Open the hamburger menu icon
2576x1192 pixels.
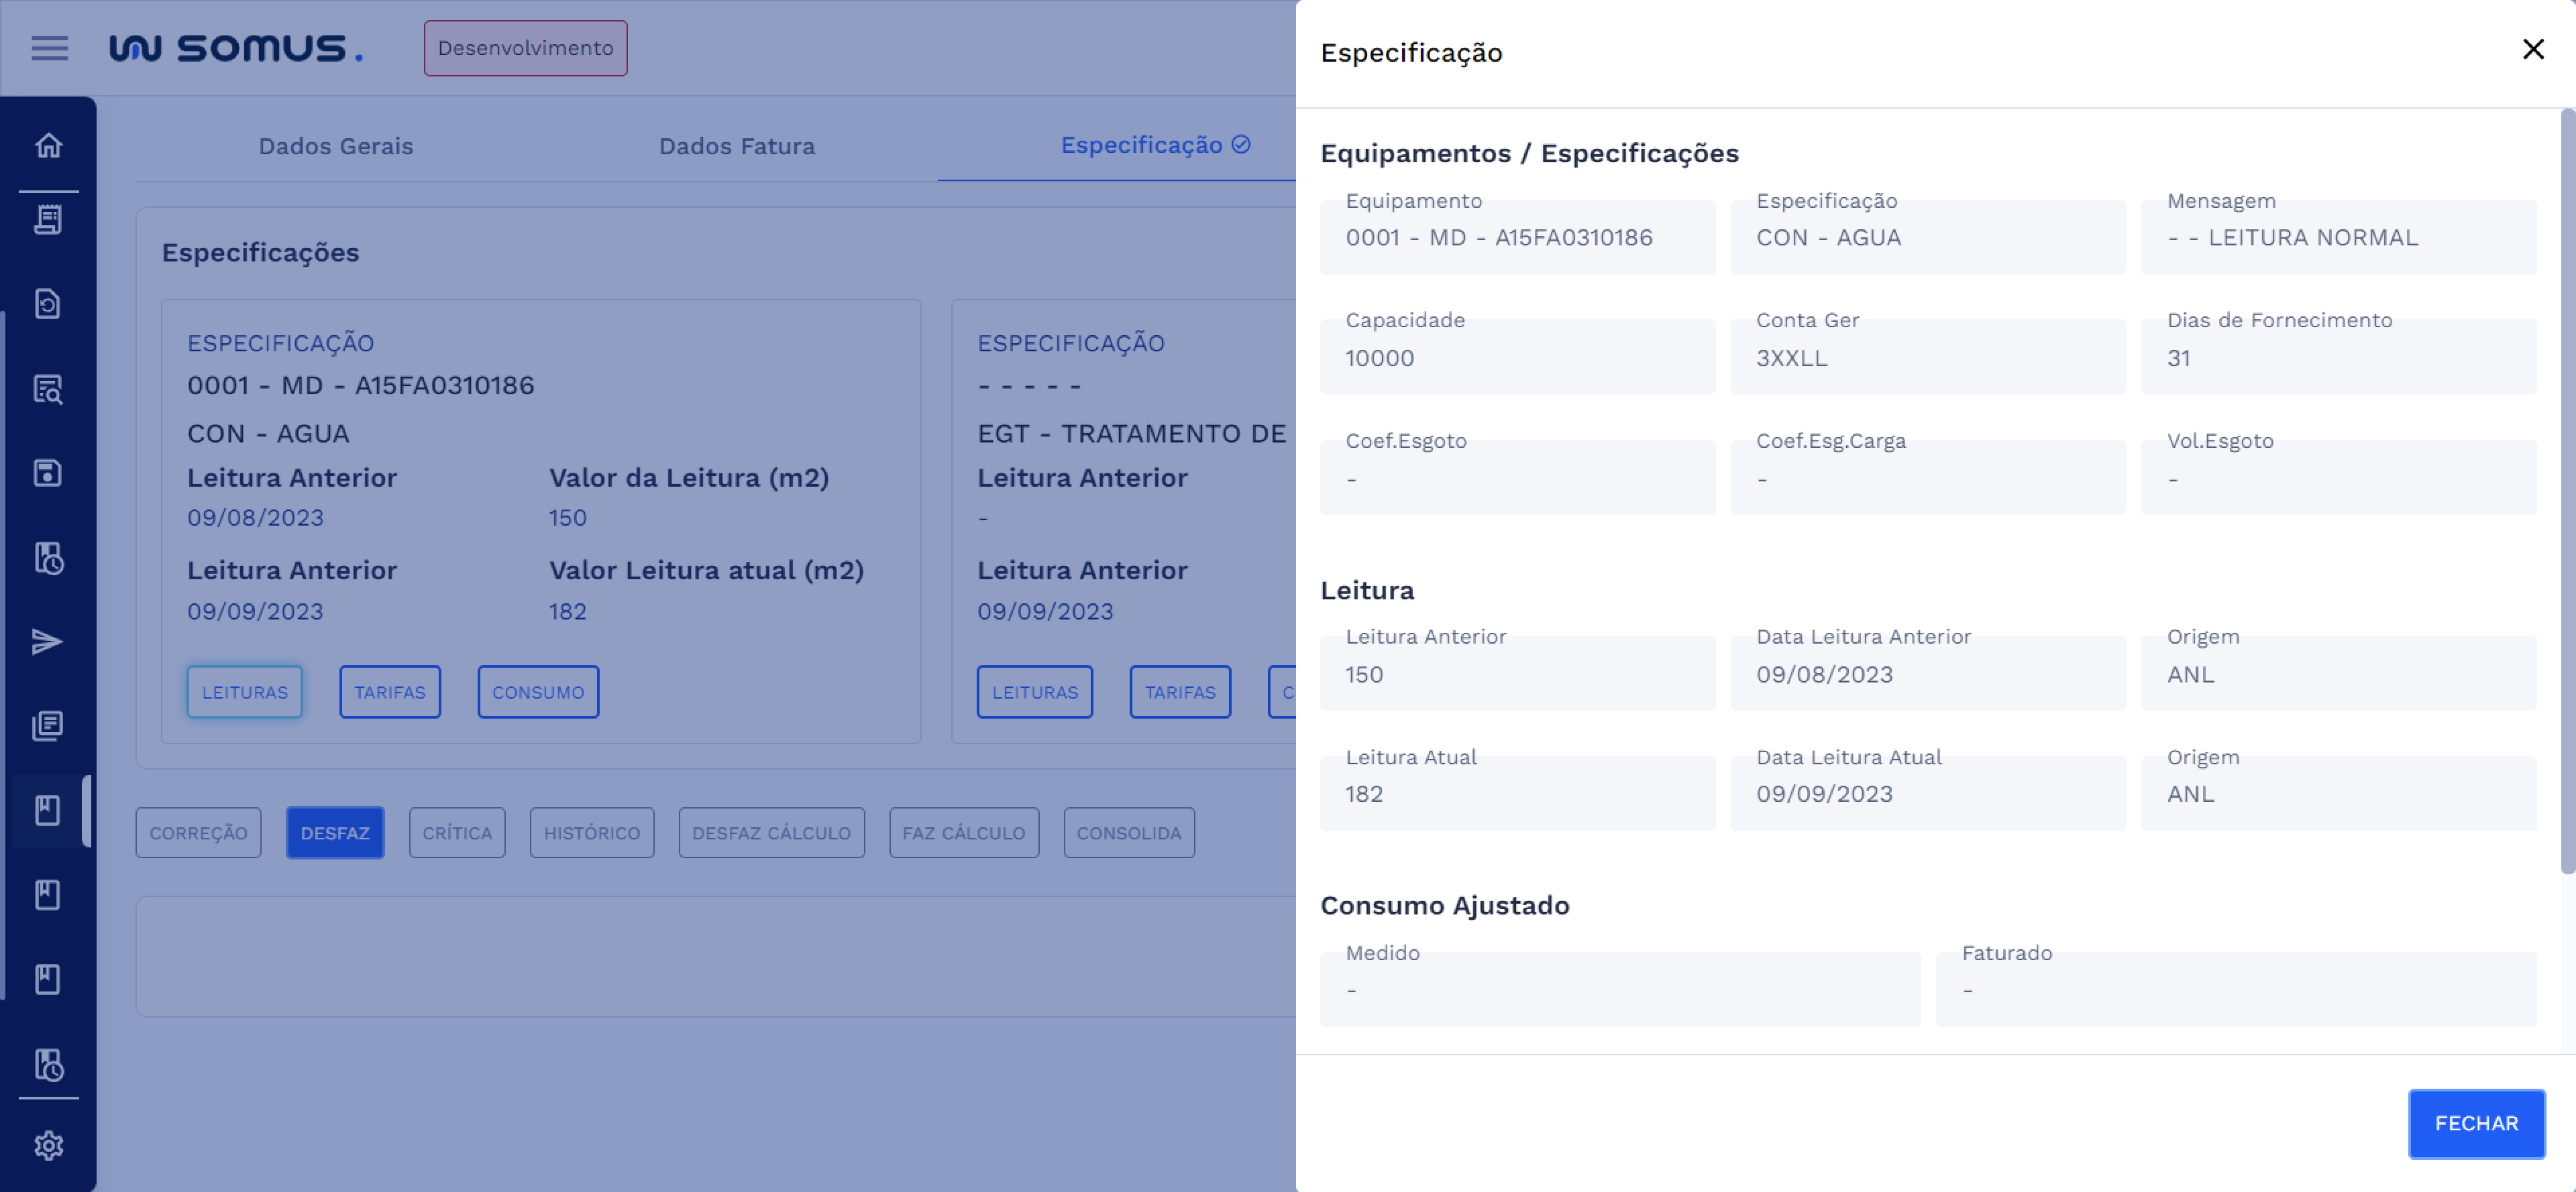pos(49,48)
